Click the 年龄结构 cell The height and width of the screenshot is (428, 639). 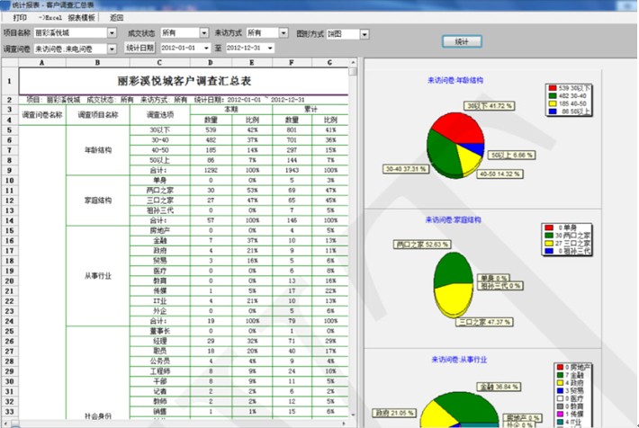coord(98,150)
